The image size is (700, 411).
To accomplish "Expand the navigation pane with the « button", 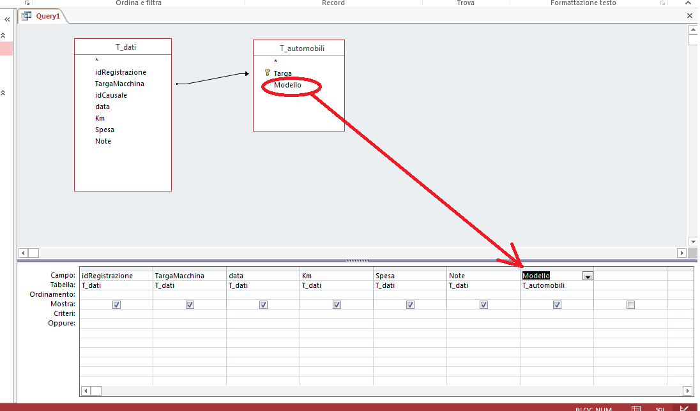I will [x=7, y=19].
